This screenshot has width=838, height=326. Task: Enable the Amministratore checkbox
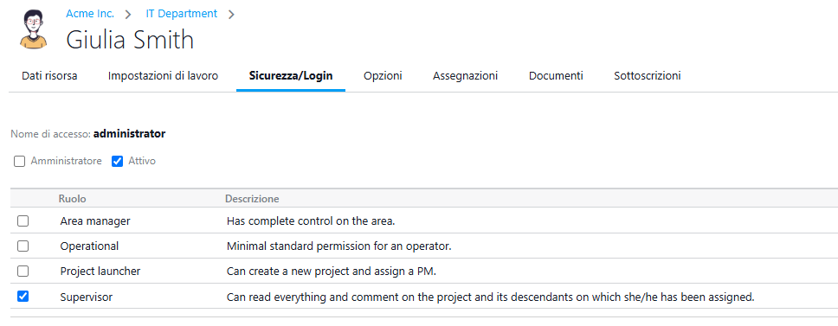(x=20, y=161)
